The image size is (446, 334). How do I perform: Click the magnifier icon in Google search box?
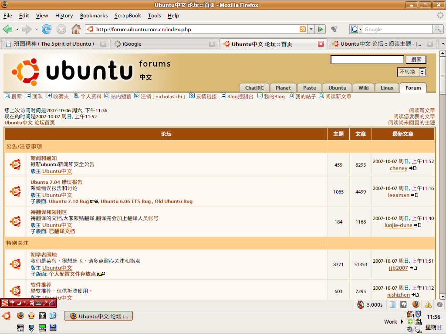coord(438,29)
